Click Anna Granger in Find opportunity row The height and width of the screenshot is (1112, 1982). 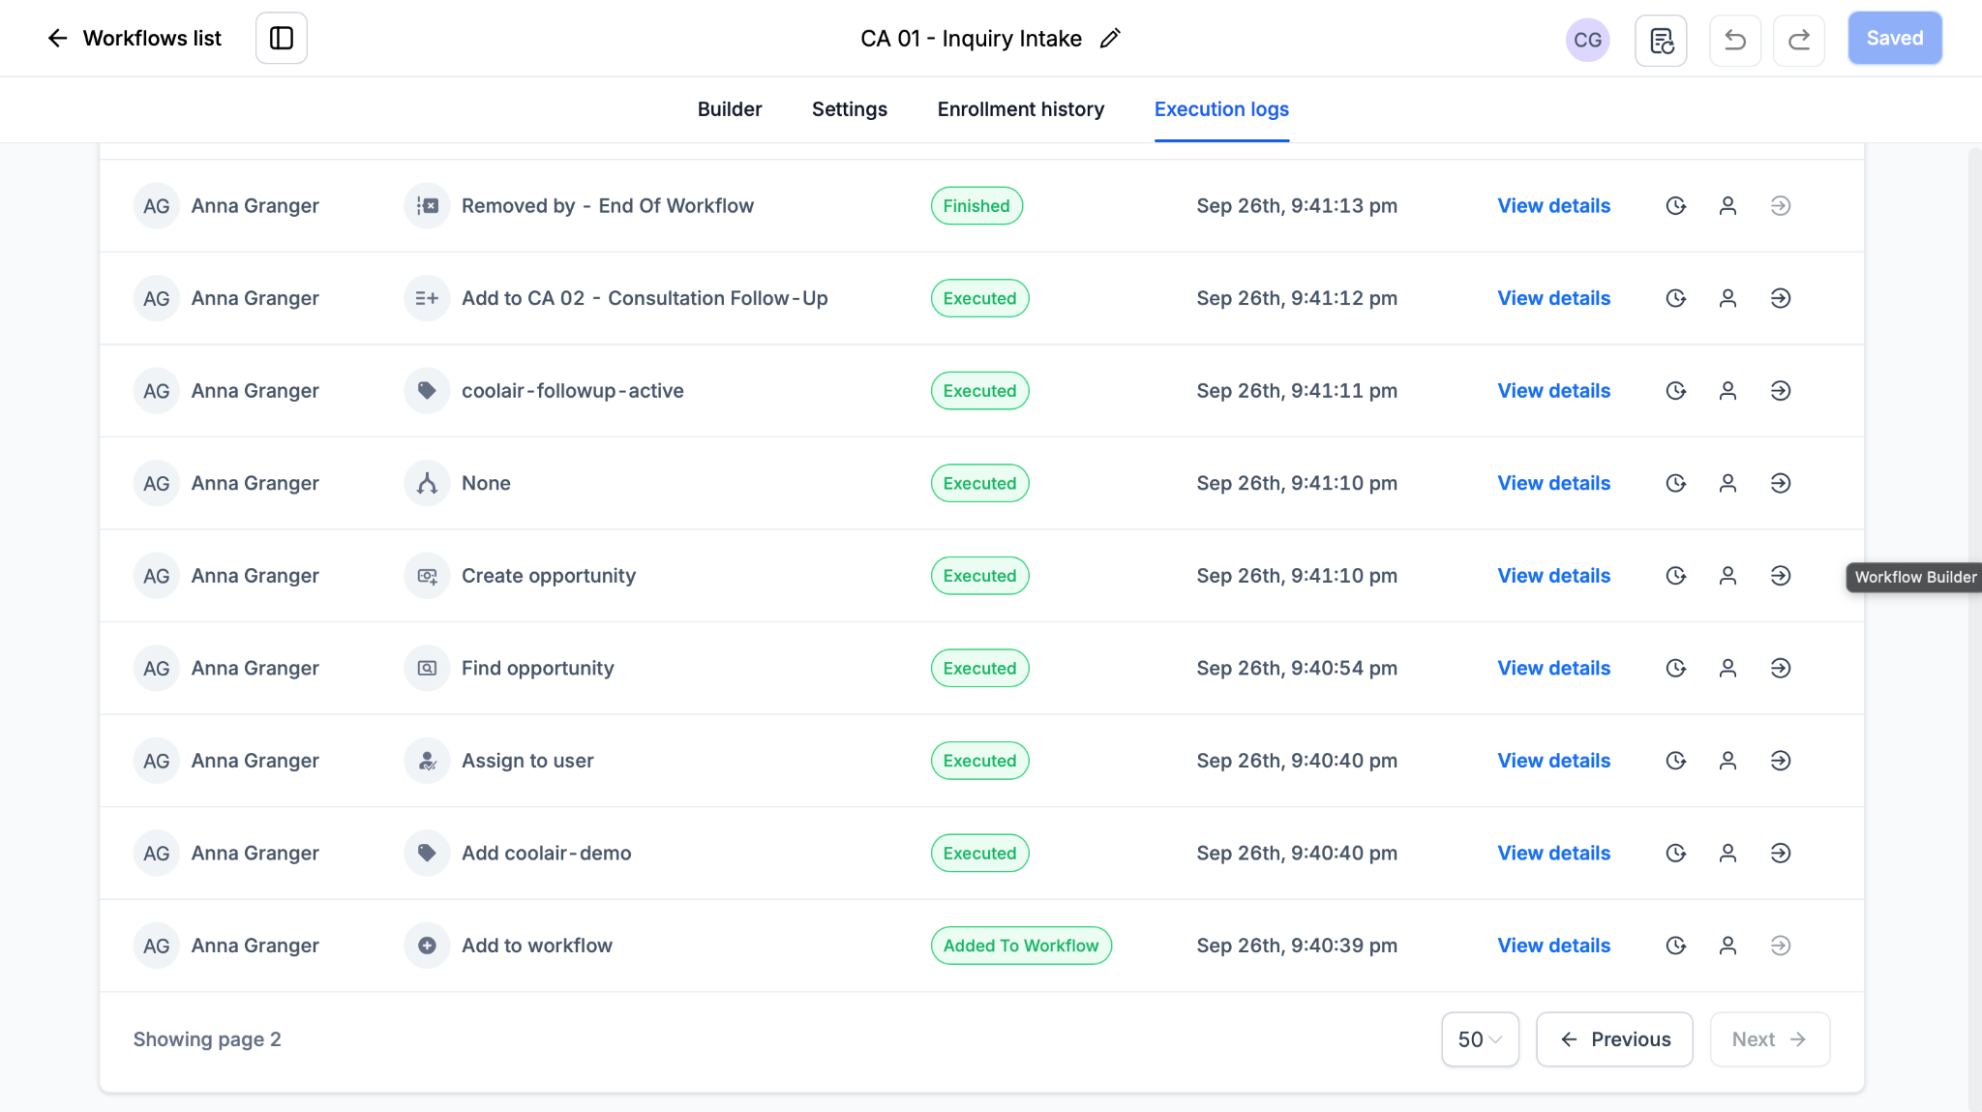point(255,668)
